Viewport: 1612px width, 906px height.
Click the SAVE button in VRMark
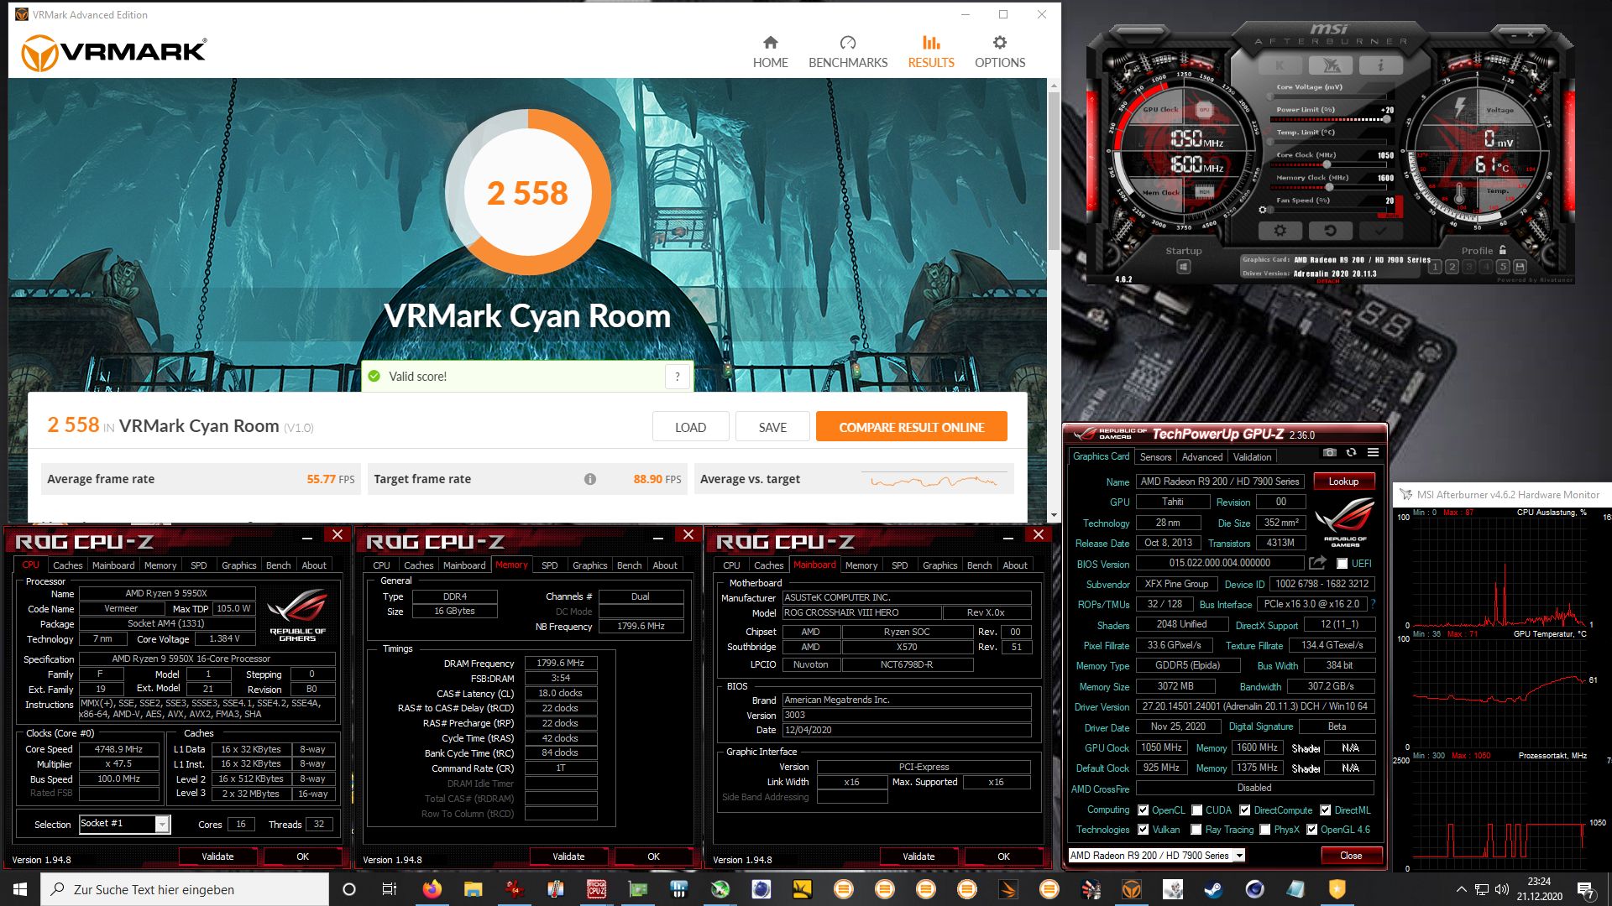[772, 427]
